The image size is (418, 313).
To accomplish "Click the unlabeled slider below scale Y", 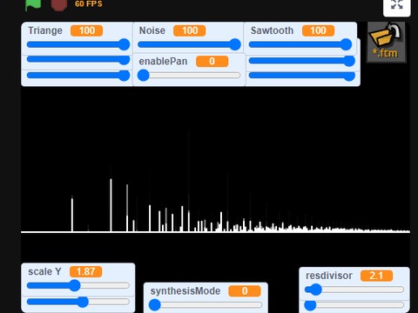I will [x=78, y=302].
